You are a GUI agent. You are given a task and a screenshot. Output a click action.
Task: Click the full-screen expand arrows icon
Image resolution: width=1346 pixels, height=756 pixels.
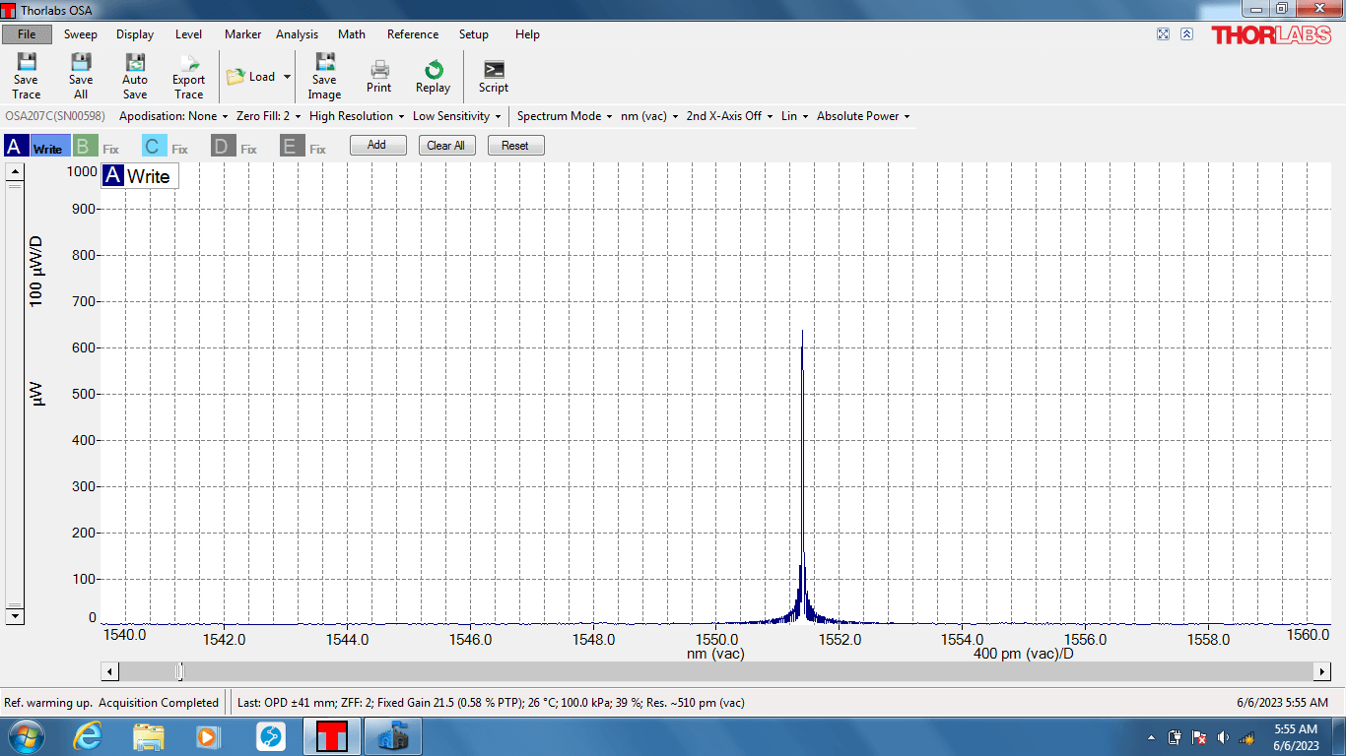point(1163,34)
